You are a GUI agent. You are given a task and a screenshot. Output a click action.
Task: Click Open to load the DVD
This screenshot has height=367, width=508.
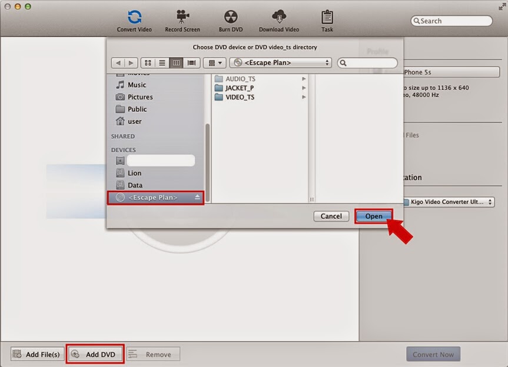pyautogui.click(x=374, y=216)
